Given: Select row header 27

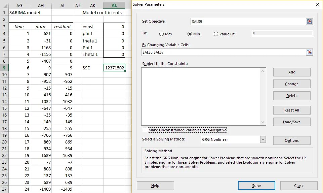Looking at the screenshot, I should click(4, 189).
